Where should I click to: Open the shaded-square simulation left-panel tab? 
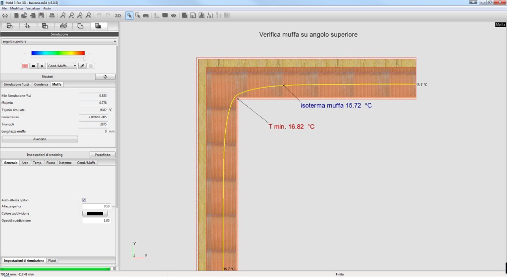point(98,26)
